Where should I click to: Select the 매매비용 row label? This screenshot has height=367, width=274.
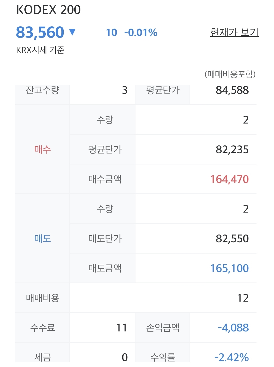coord(43,298)
